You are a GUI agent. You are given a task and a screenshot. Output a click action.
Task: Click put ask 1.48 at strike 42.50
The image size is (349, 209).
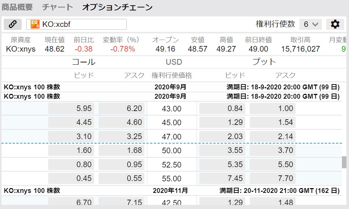(x=272, y=201)
